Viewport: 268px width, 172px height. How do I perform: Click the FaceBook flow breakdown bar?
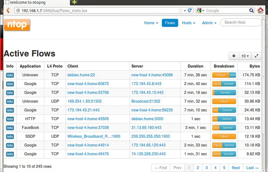tap(224, 128)
